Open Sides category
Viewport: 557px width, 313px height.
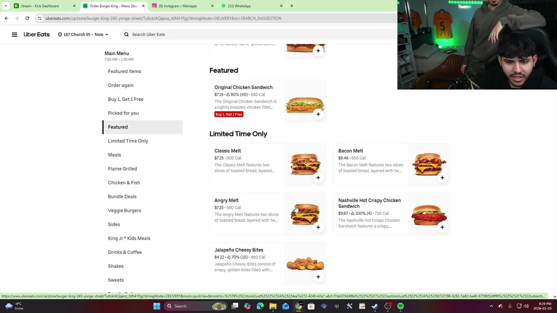[114, 224]
